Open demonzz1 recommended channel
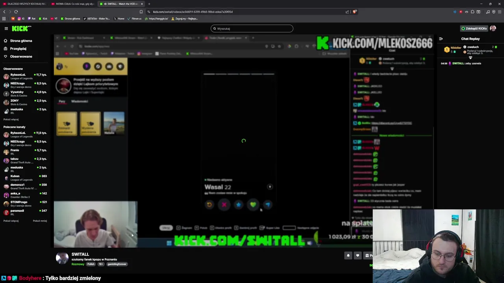This screenshot has height=283, width=504. pos(25,186)
